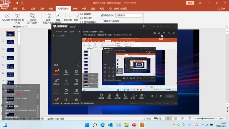
Task: Open File Explorer from taskbar
Action: [x=126, y=125]
